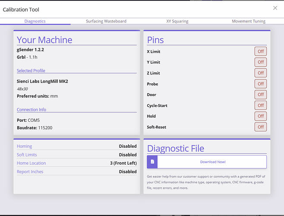Click the Door pin label

click(151, 95)
